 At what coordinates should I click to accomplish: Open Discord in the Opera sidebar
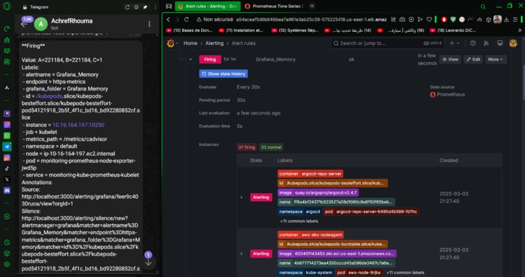(x=7, y=191)
